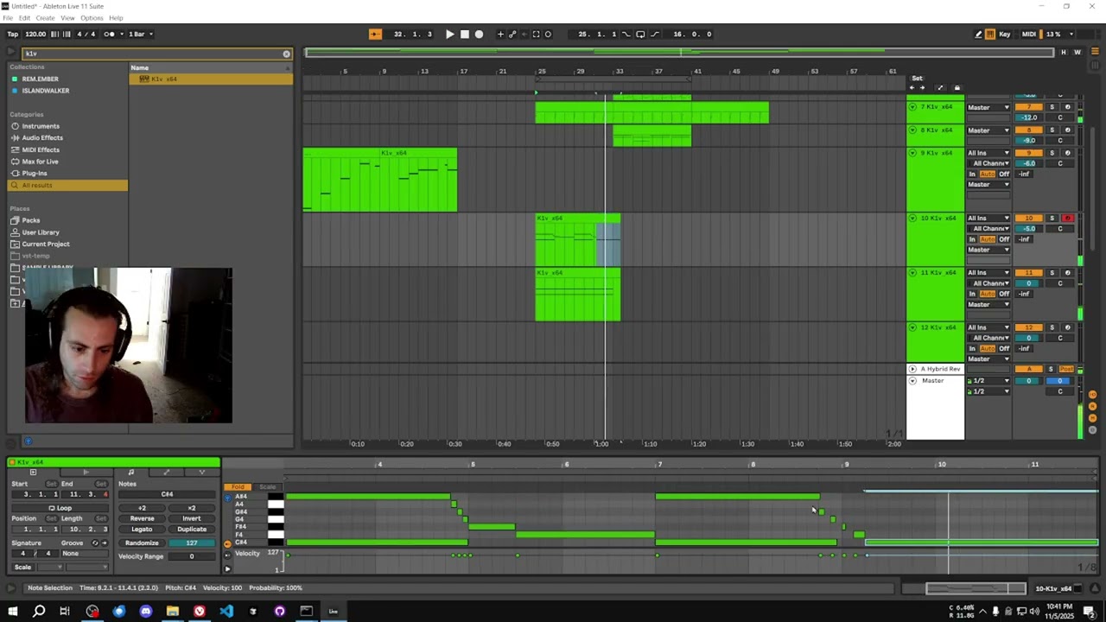Open the Notes tab of the clip view
The height and width of the screenshot is (622, 1106).
point(130,473)
